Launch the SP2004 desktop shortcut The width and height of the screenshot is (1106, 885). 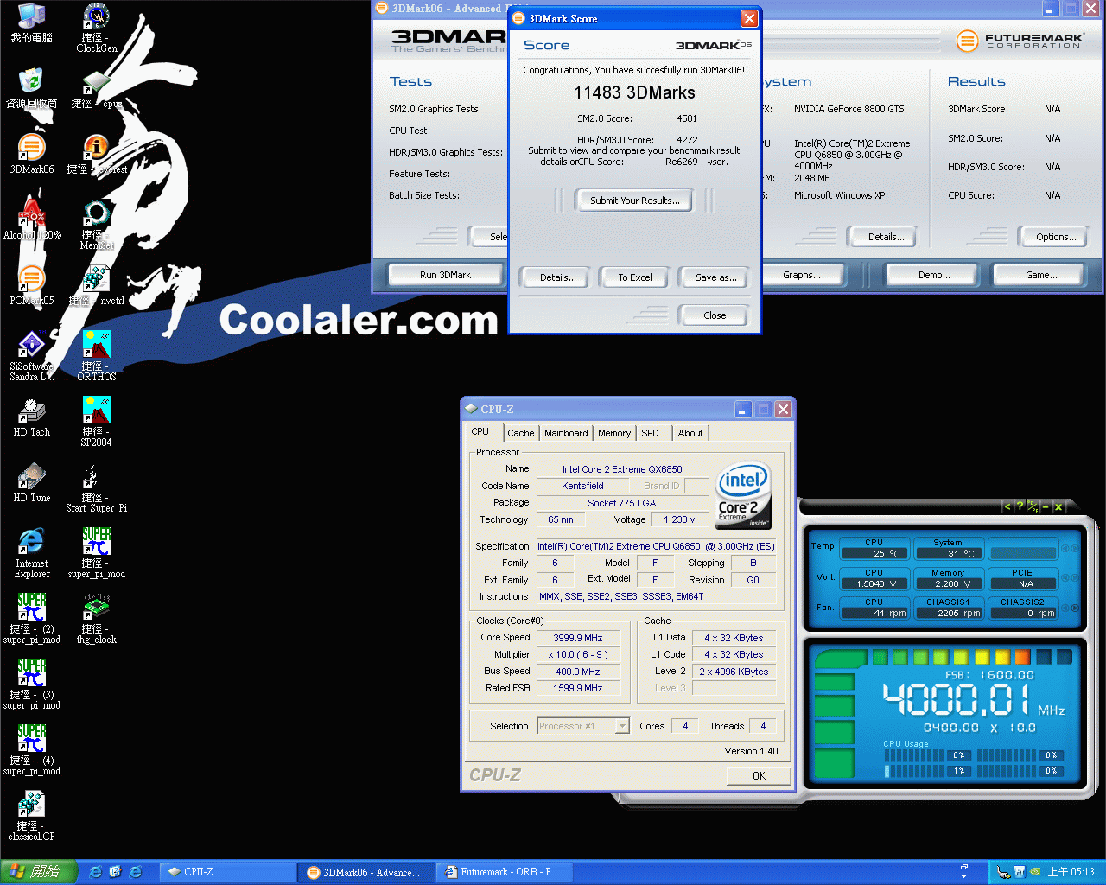(x=97, y=422)
